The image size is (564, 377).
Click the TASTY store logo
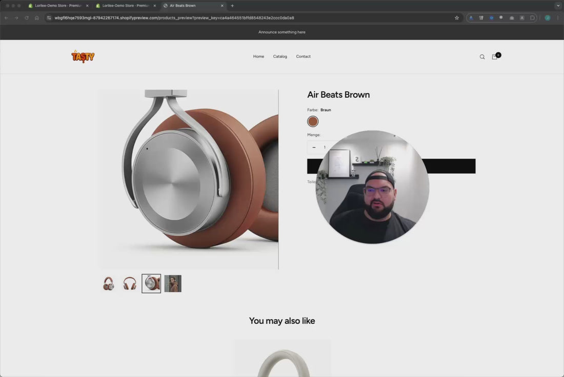pos(83,56)
